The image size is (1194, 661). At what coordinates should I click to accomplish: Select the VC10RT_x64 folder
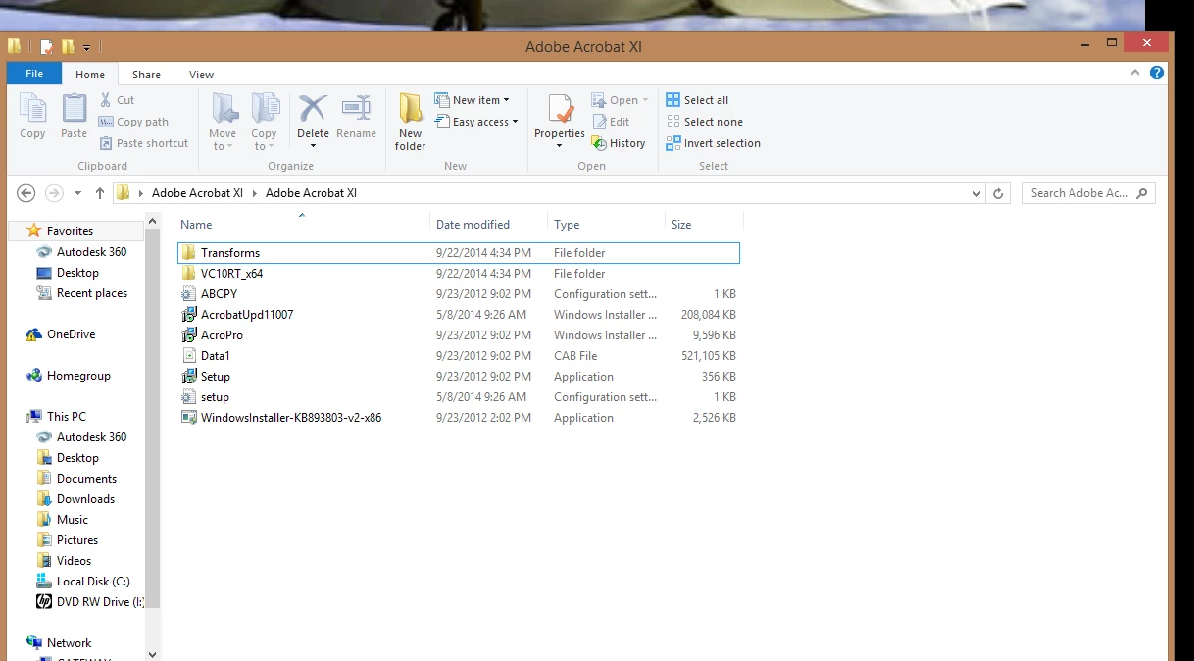tap(458, 274)
